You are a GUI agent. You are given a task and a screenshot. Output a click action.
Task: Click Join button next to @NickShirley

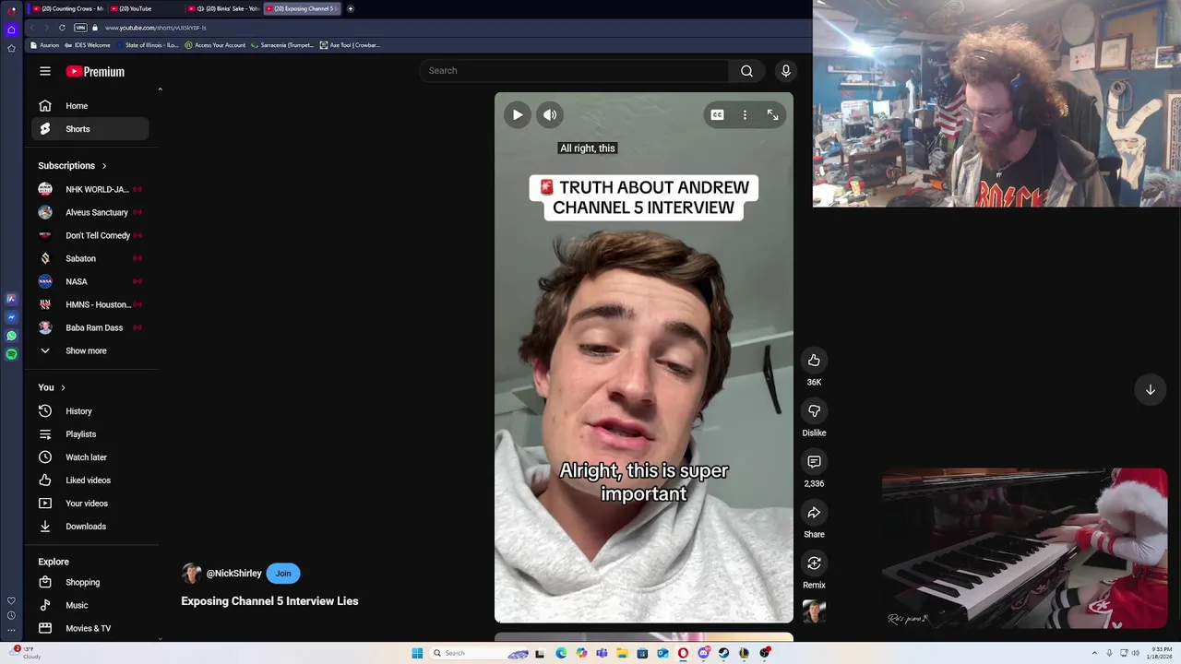283,574
